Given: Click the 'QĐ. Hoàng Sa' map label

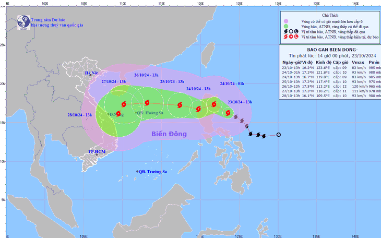Looking at the screenshot, I should (150, 113).
